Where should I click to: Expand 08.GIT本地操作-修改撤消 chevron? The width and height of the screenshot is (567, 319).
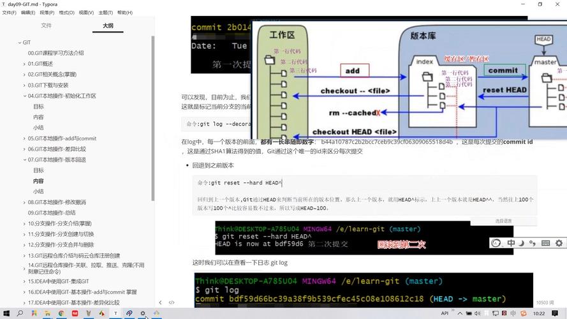click(x=25, y=202)
